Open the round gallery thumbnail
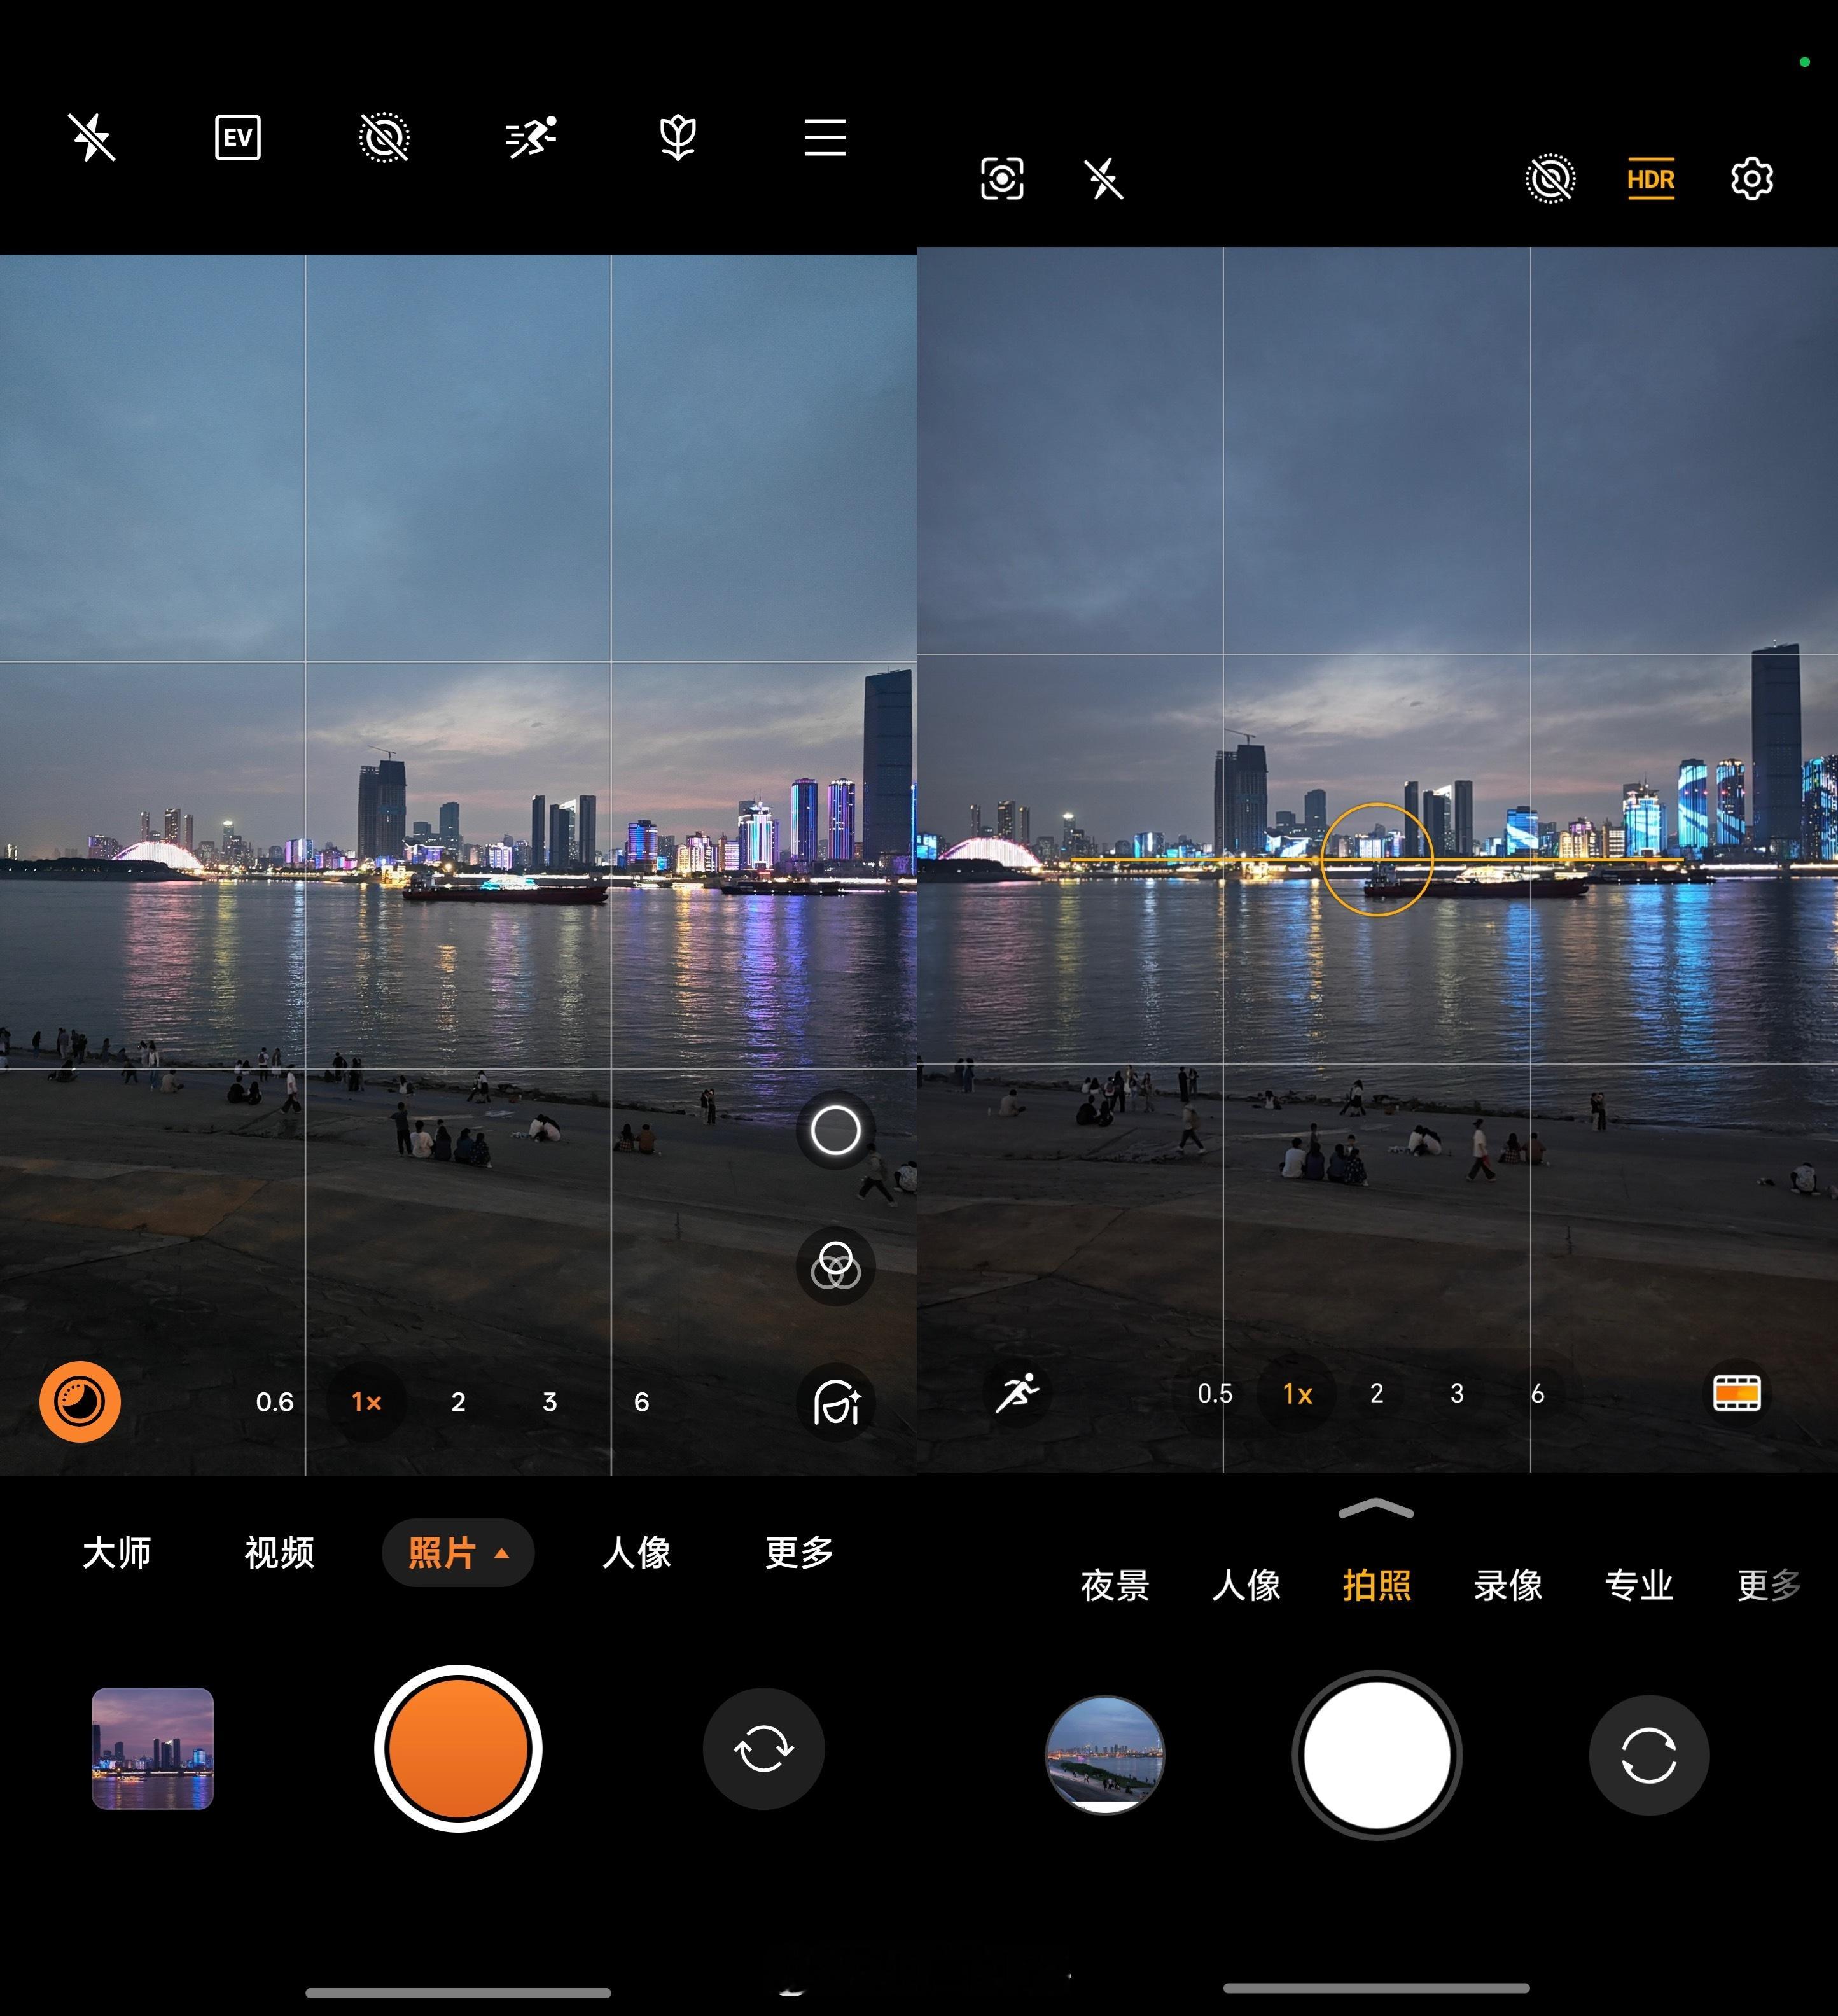 pos(1105,1755)
